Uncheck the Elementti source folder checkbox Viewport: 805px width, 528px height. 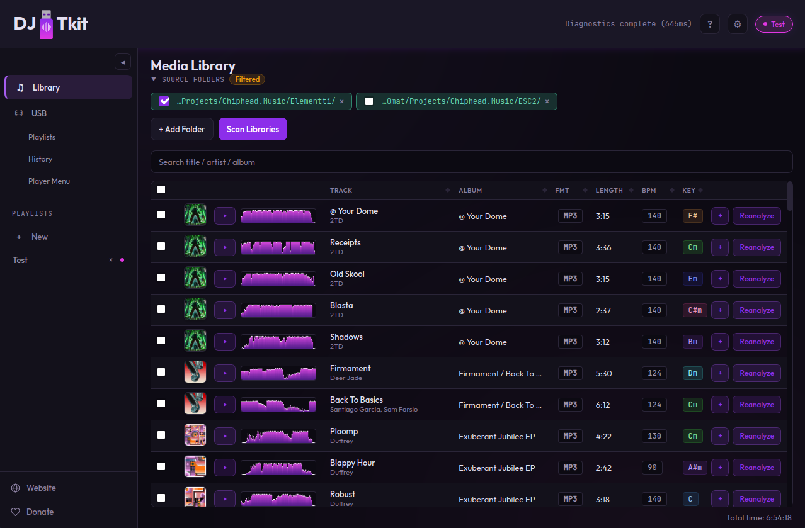pos(164,101)
